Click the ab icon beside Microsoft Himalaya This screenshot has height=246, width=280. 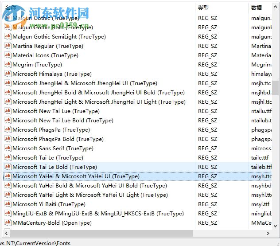coord(8,74)
